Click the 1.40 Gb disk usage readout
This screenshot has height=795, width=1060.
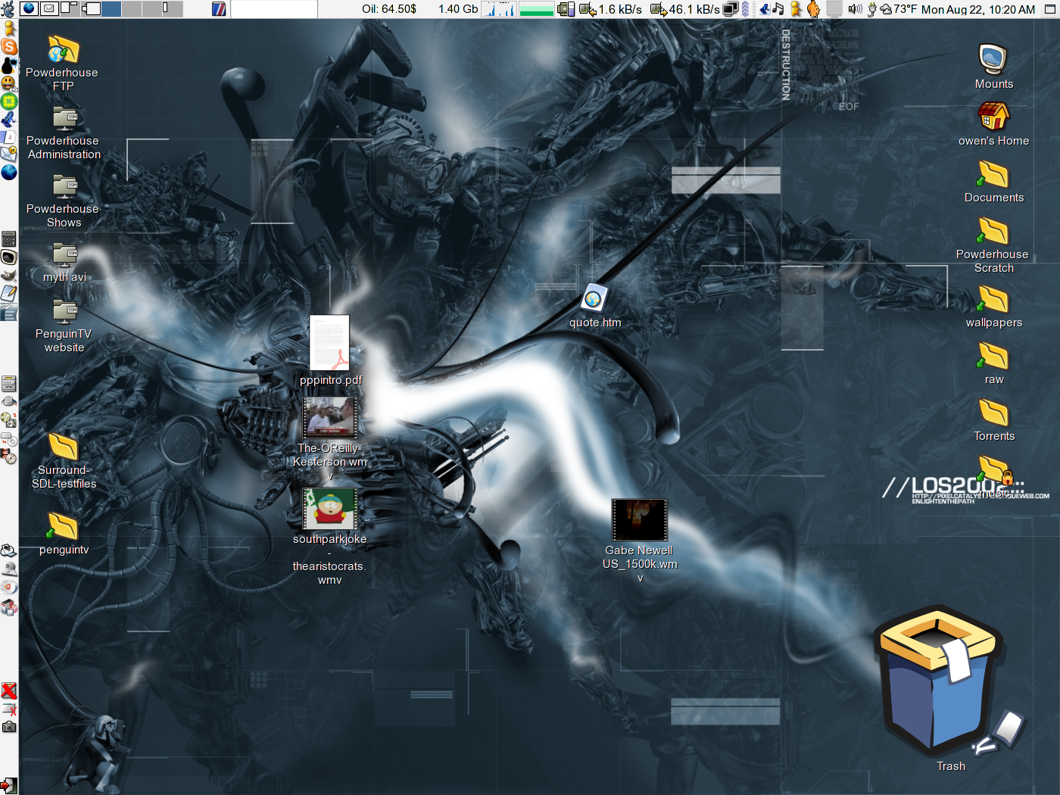tap(458, 9)
